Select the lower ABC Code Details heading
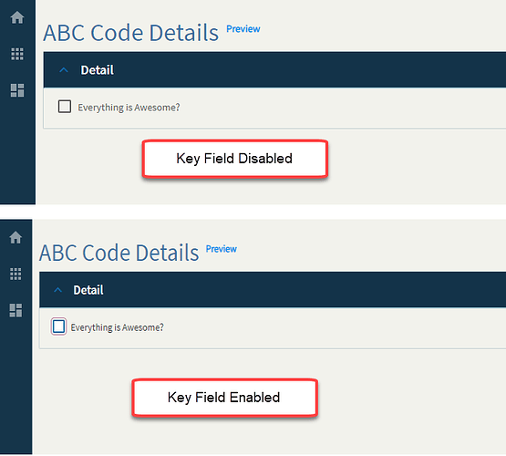The width and height of the screenshot is (506, 456). pyautogui.click(x=119, y=253)
